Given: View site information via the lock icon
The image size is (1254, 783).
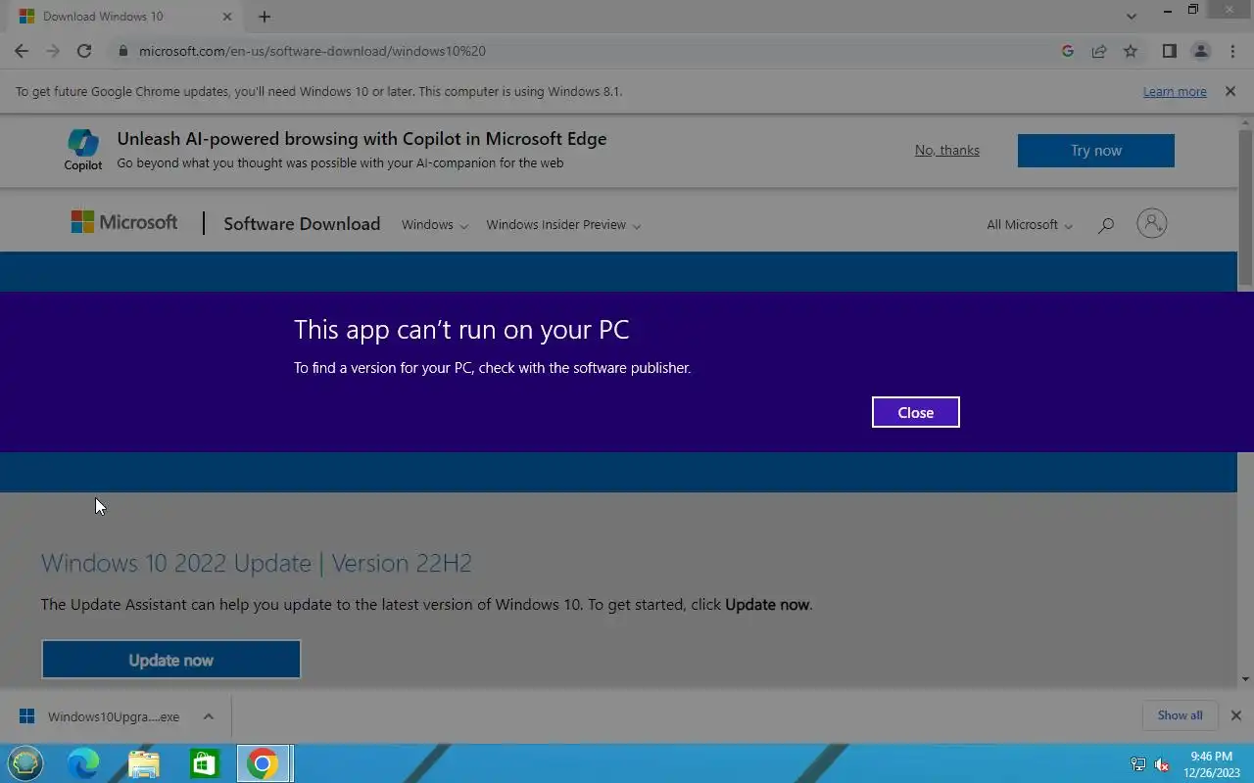Looking at the screenshot, I should (x=123, y=51).
